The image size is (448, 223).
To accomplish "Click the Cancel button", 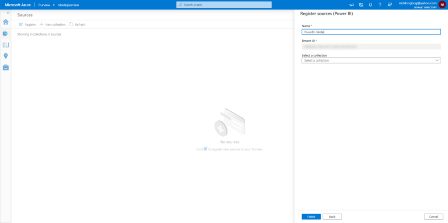I will (433, 217).
